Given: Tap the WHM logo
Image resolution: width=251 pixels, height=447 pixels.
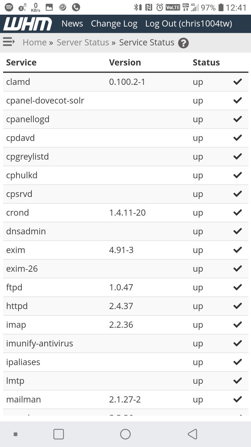Looking at the screenshot, I should tap(28, 24).
